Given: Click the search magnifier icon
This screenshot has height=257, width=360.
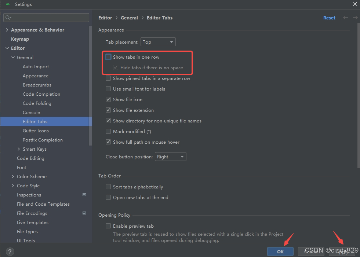Looking at the screenshot, I should (x=8, y=18).
